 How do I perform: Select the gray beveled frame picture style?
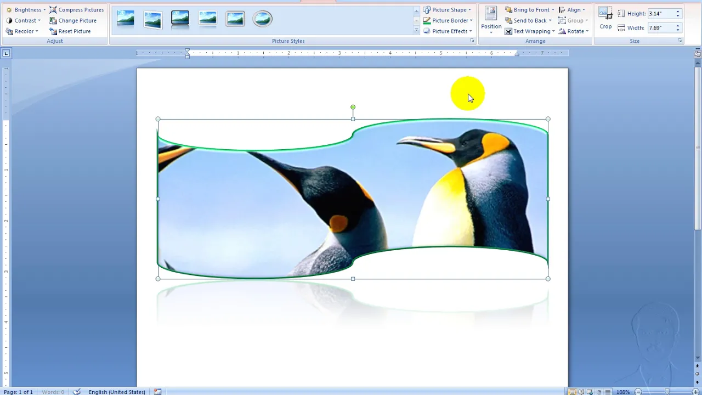(x=235, y=19)
